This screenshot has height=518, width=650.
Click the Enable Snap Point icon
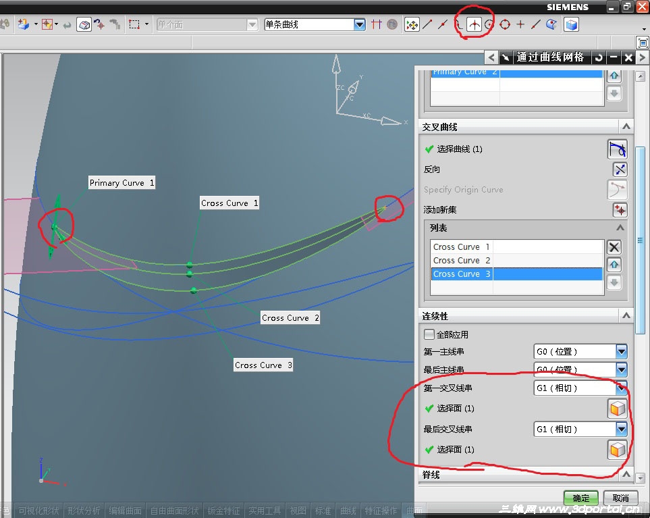(x=412, y=25)
